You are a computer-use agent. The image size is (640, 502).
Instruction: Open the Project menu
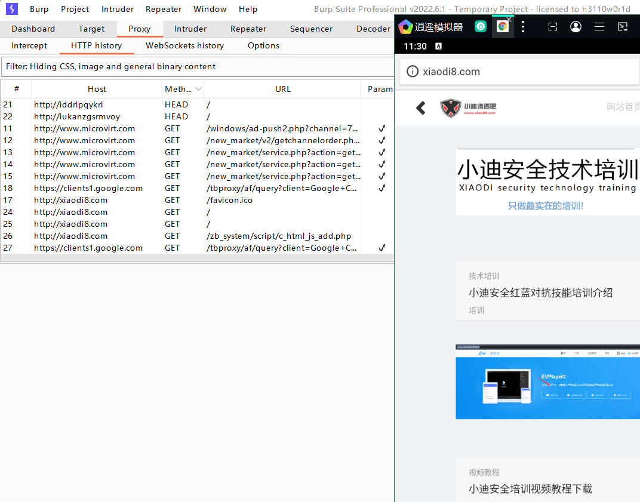(75, 9)
